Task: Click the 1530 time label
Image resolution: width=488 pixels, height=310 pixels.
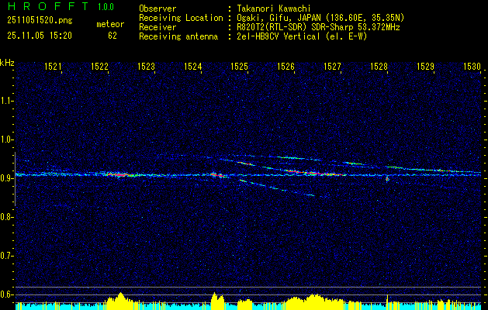Action: pyautogui.click(x=472, y=66)
